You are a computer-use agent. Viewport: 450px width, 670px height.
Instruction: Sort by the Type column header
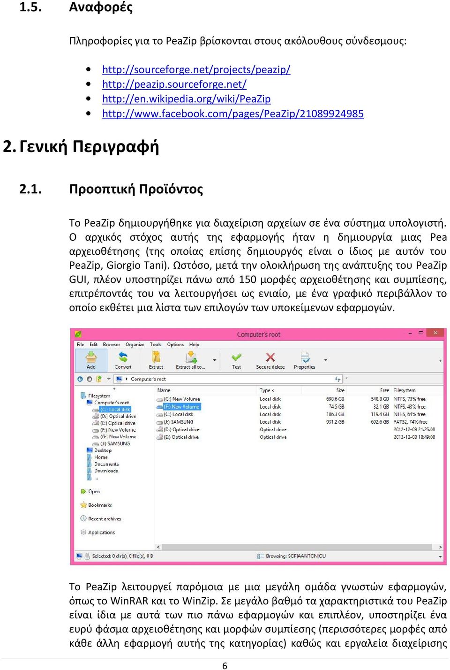click(267, 390)
